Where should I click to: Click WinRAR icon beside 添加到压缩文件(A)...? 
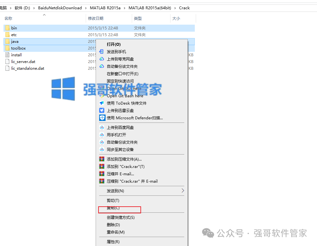click(102, 159)
